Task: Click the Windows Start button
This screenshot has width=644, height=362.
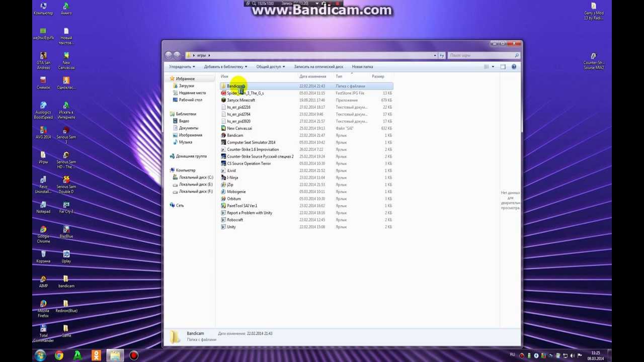Action: (x=41, y=355)
